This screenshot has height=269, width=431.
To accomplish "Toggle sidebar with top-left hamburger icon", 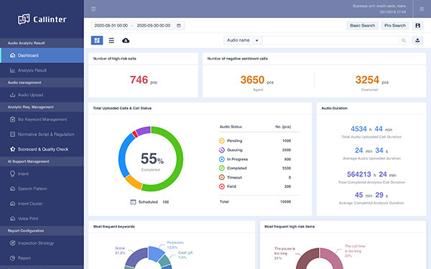I will pos(93,9).
